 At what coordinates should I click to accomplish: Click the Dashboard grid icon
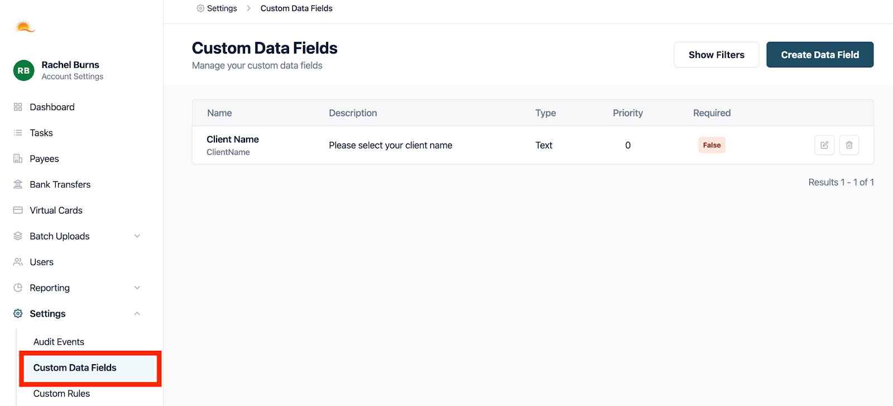tap(18, 107)
